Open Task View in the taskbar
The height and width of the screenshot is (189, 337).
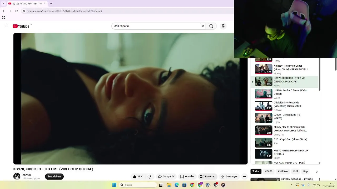click(x=161, y=185)
